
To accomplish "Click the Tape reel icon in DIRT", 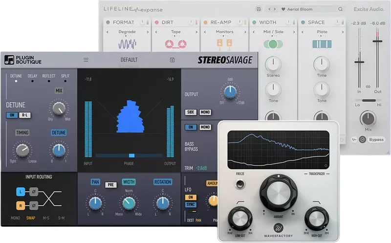I will click(175, 44).
